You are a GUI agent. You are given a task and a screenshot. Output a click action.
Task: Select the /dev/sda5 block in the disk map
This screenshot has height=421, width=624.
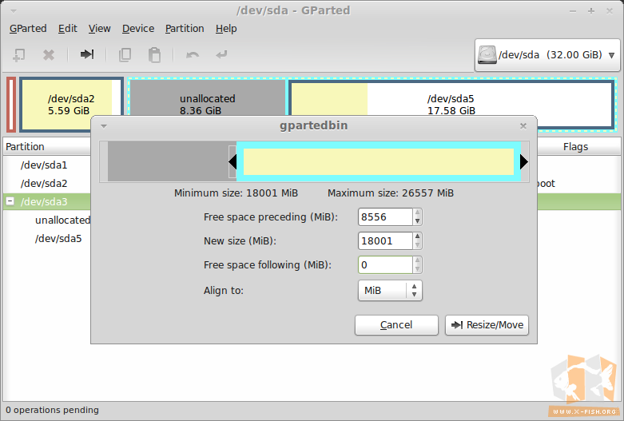pos(451,105)
